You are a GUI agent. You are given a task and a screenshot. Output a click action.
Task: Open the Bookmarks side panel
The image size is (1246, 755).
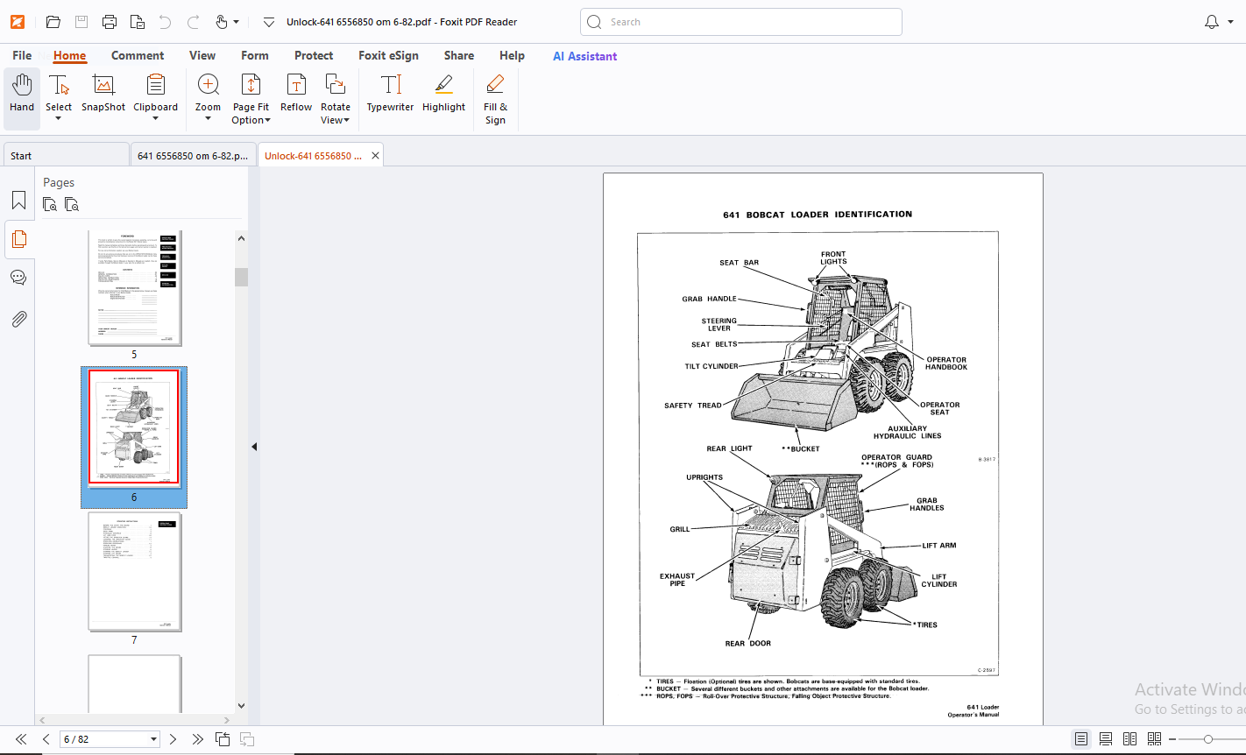coord(18,201)
